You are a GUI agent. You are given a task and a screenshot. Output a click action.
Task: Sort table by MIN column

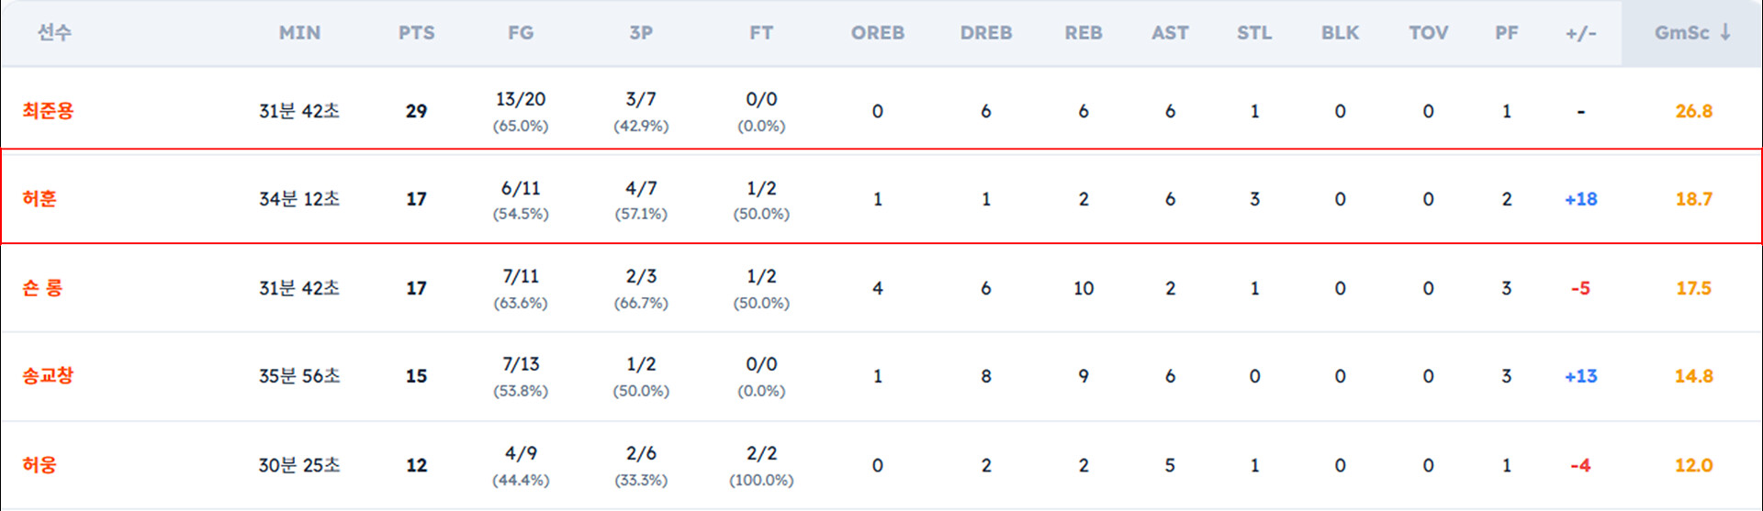tap(299, 33)
